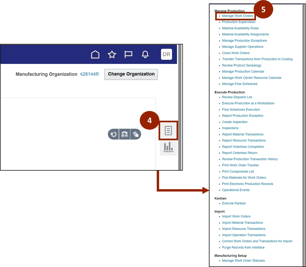The image size is (306, 267).
Task: Click the Change Organization button
Action: pyautogui.click(x=131, y=74)
